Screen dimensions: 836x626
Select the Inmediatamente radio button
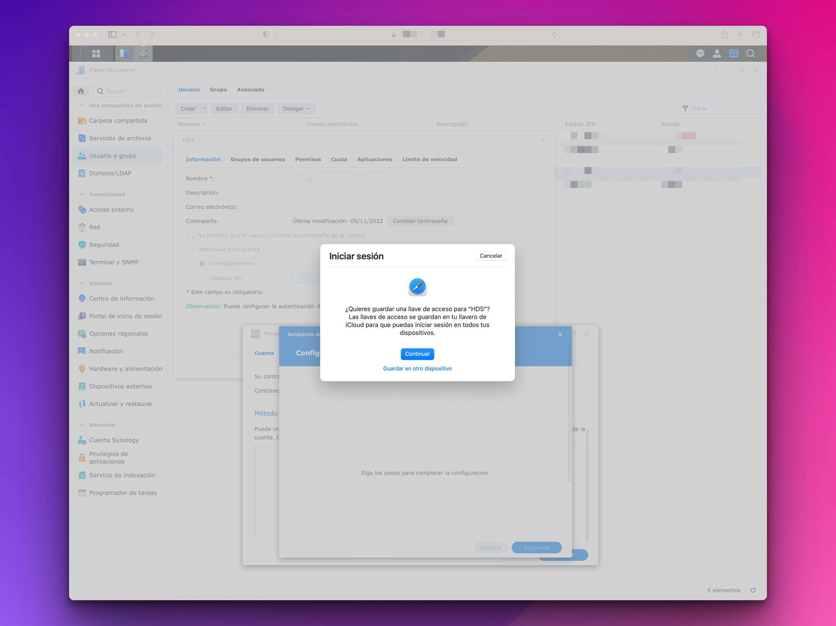202,264
